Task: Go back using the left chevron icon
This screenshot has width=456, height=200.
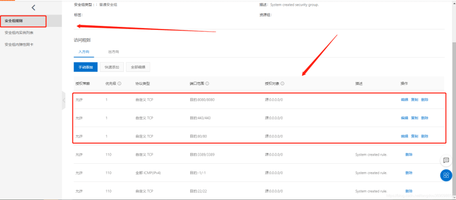Action: click(34, 8)
